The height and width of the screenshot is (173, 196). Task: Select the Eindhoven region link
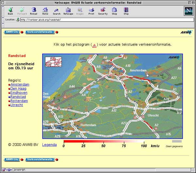[19, 93]
